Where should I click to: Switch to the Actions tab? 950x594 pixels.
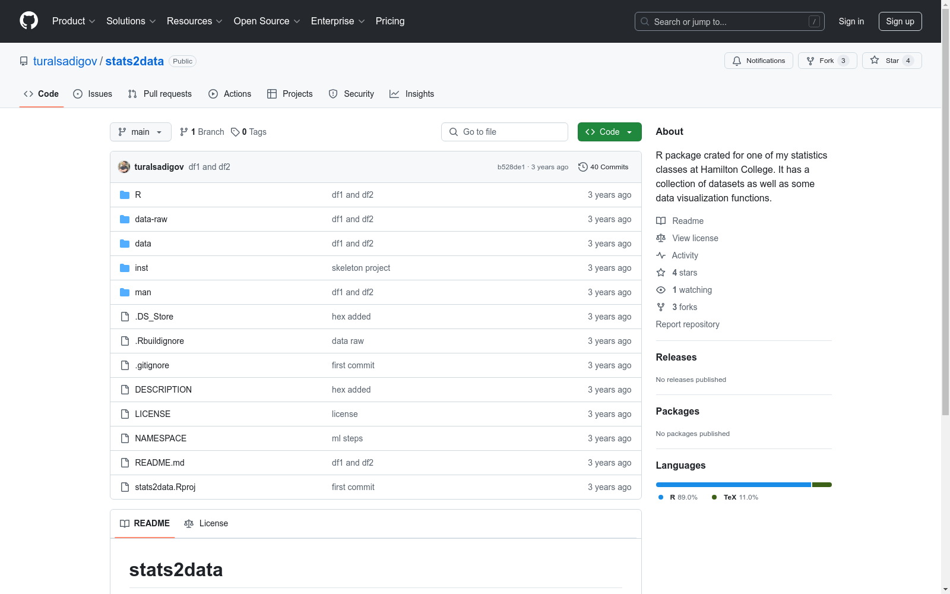tap(230, 94)
